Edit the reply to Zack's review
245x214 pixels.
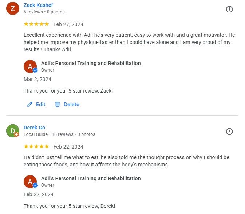tap(40, 104)
